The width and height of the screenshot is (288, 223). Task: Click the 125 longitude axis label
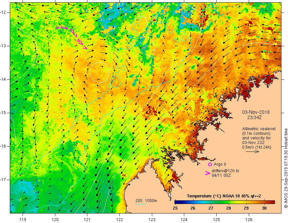coord(217,219)
